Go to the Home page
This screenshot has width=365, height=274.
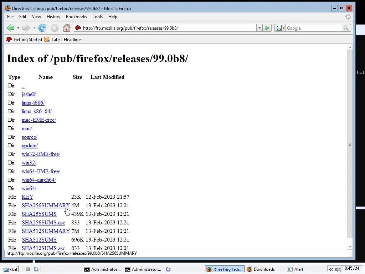(67, 28)
